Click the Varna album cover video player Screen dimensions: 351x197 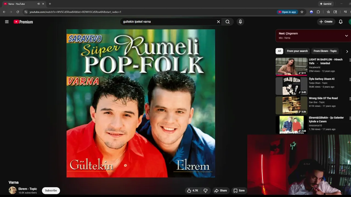point(141,103)
